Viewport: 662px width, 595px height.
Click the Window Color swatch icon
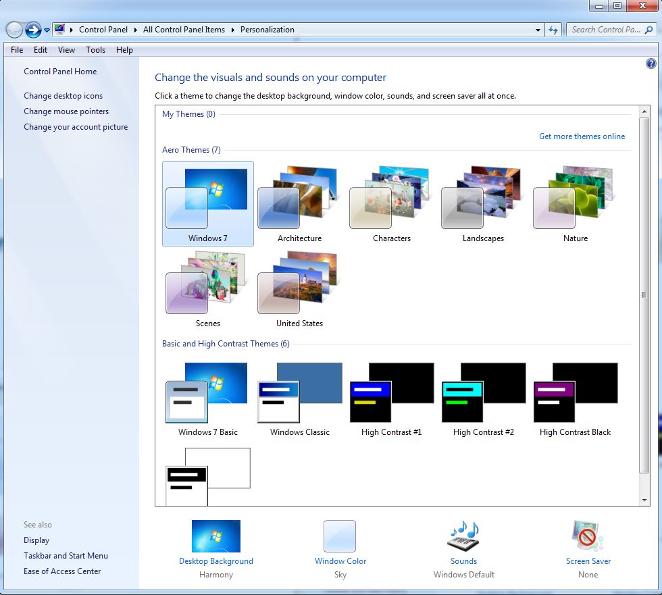click(339, 536)
